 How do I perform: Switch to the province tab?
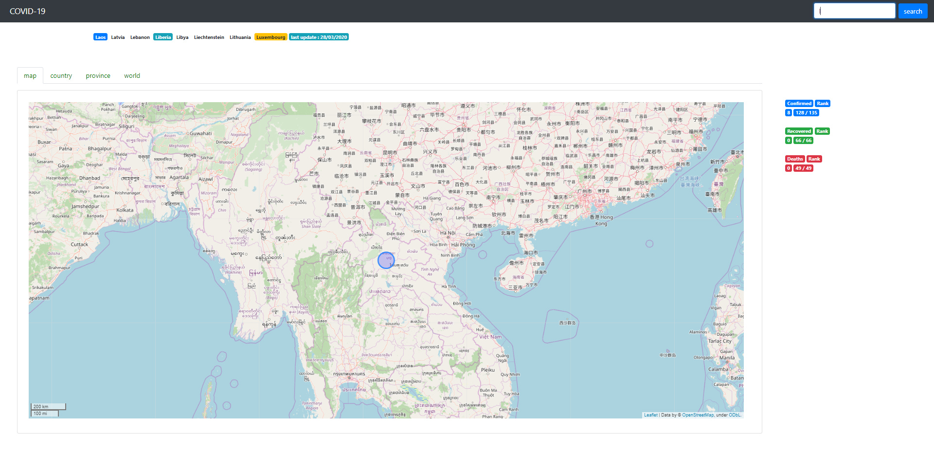coord(98,75)
